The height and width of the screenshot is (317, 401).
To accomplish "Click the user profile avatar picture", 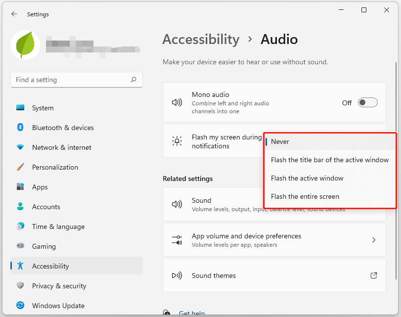I will click(25, 45).
